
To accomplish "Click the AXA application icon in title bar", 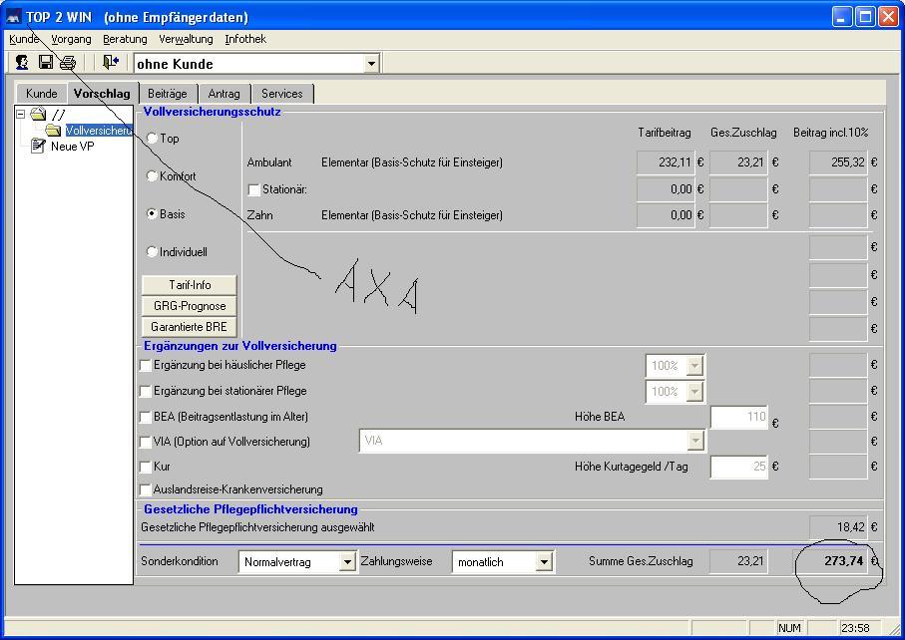I will point(14,17).
